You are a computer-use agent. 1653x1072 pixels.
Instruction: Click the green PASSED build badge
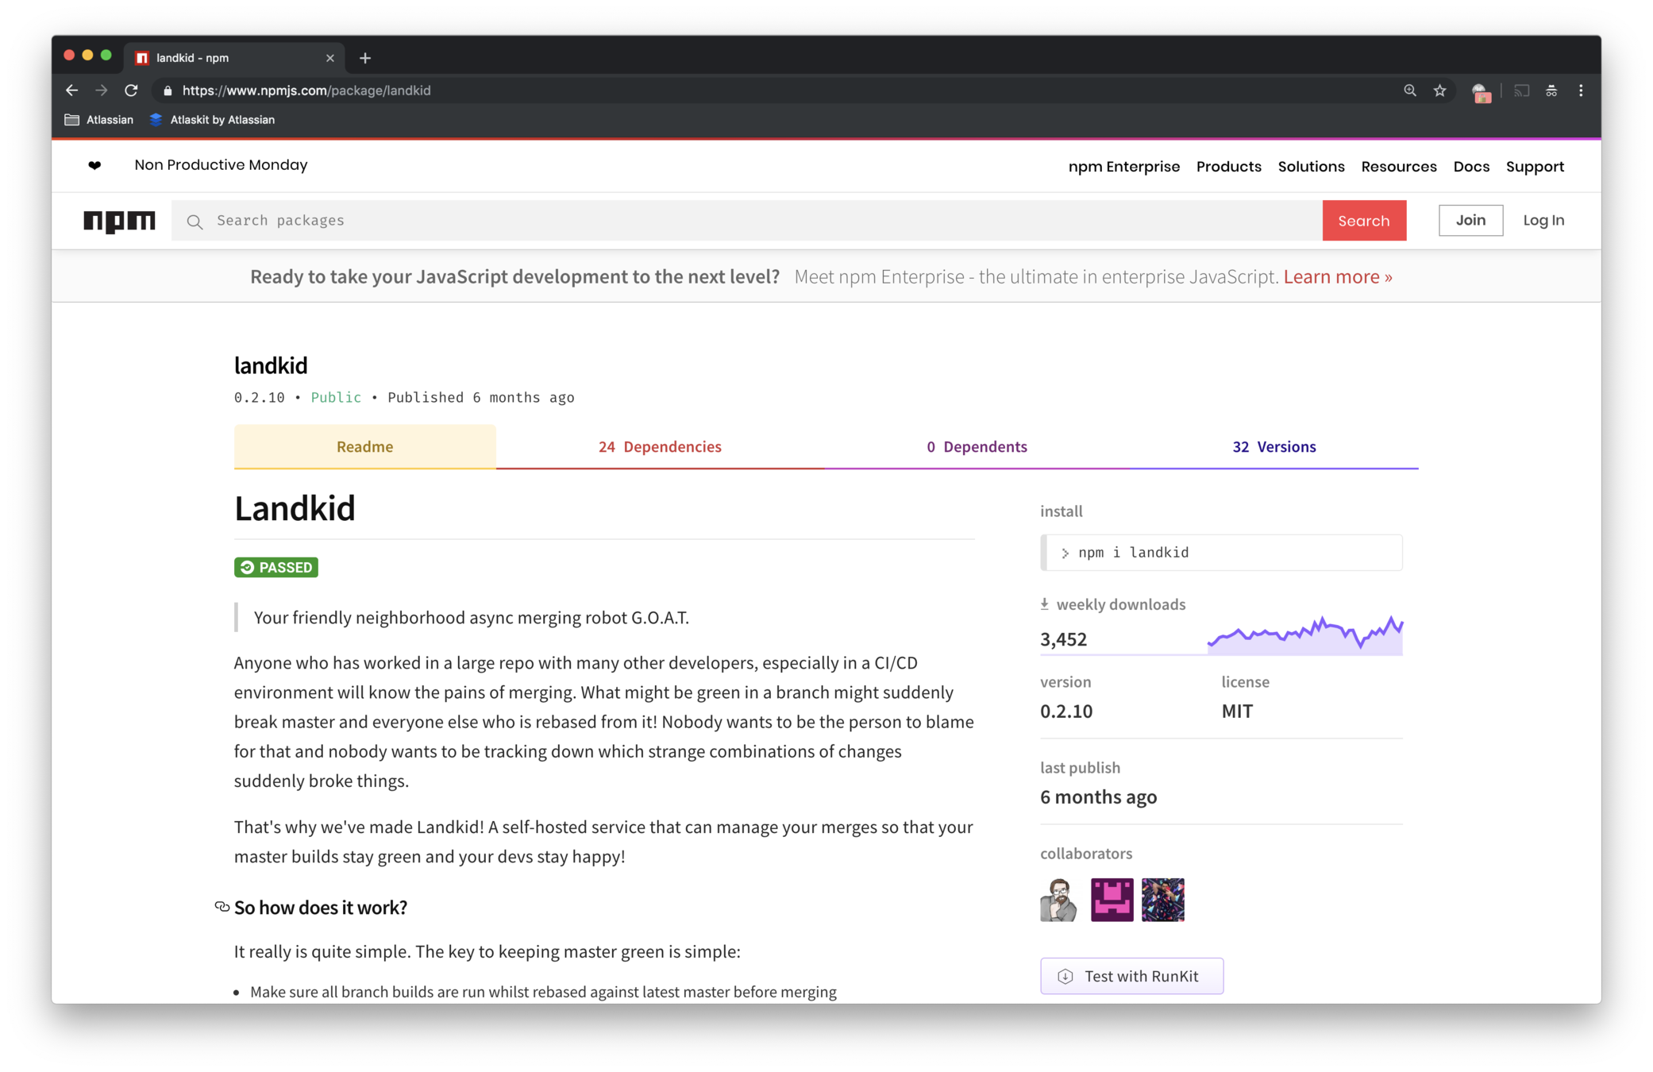click(x=275, y=567)
